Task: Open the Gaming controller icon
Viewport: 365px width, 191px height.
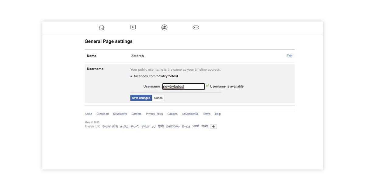Action: click(196, 28)
